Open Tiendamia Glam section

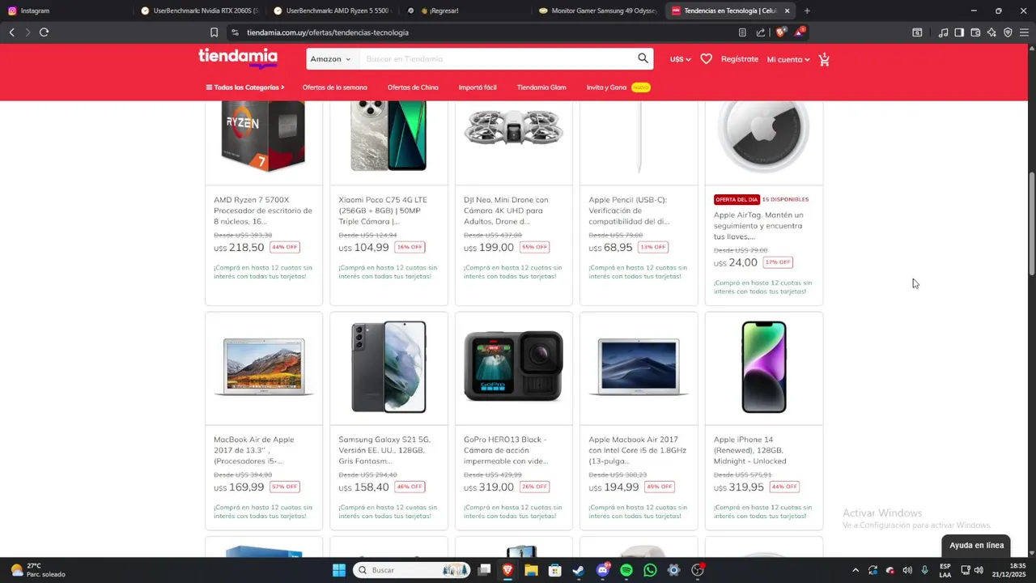pos(541,87)
